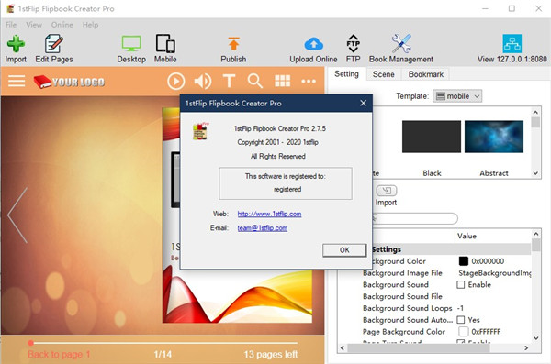The image size is (551, 364).
Task: Click settings horizontal scroll right arrow
Action: tap(526, 347)
